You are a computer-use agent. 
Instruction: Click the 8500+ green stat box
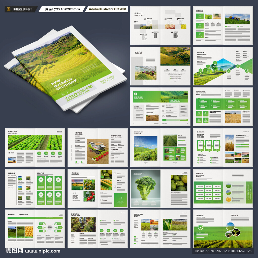(x=200, y=26)
